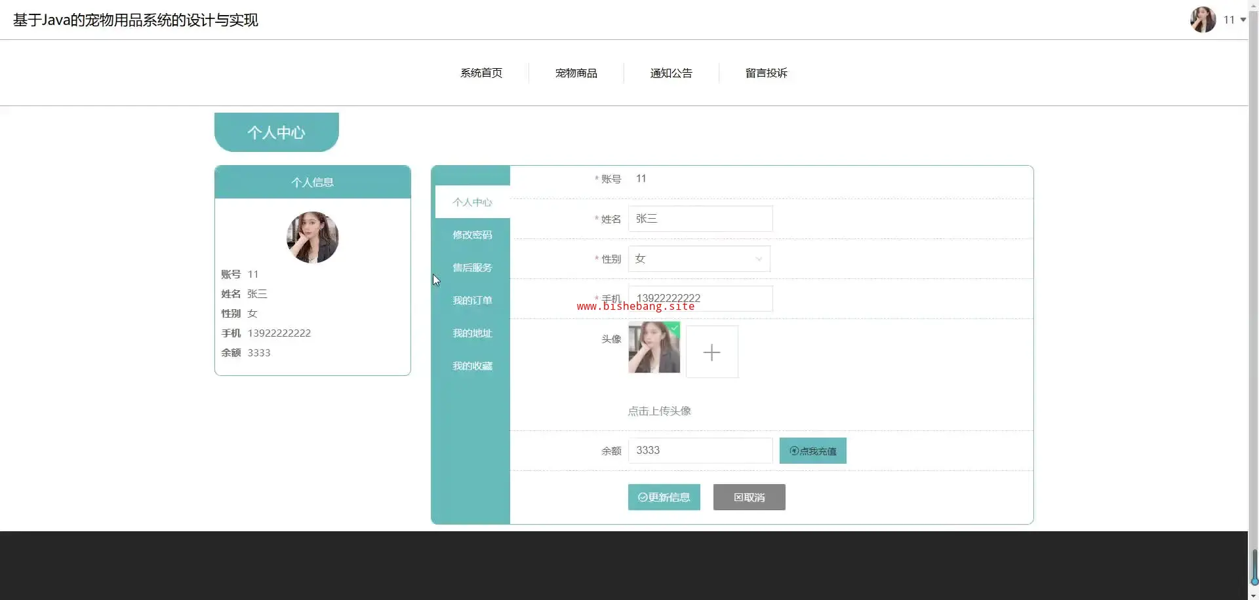Click the plus icon to upload avatar

point(712,352)
